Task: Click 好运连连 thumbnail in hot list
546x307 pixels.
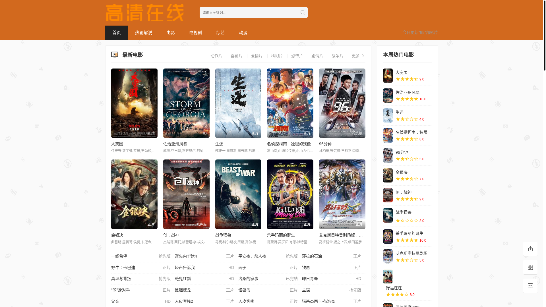Action: (388, 277)
